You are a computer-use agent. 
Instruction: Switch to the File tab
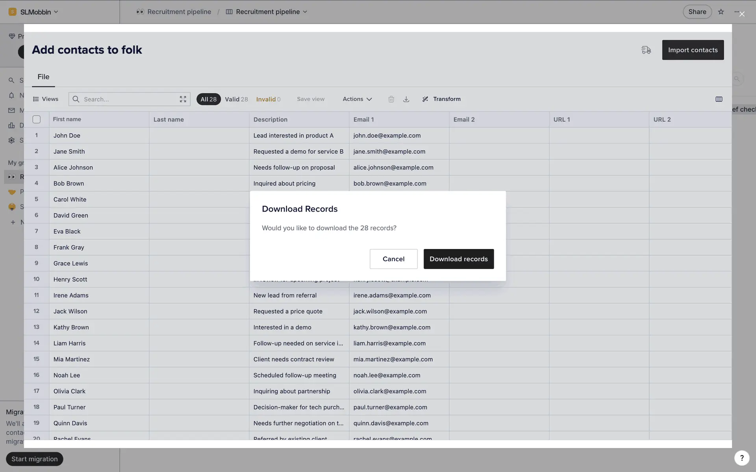coord(43,77)
